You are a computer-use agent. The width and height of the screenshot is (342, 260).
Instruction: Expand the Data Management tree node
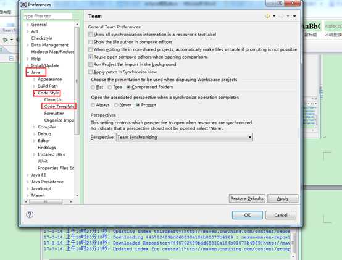pos(28,45)
